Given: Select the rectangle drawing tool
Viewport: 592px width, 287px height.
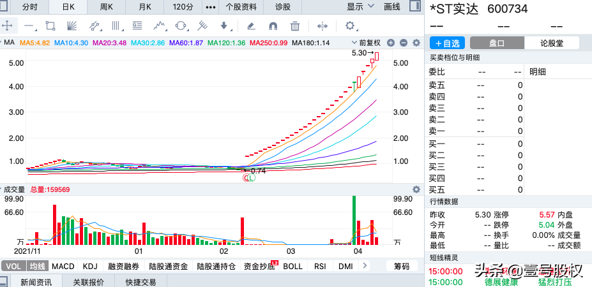Looking at the screenshot, I should click(50, 26).
